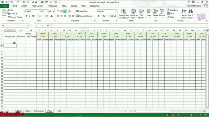Click the Borders icon

tap(40, 16)
